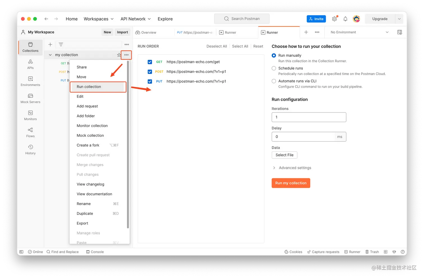Click the Select File button
The height and width of the screenshot is (278, 424).
click(284, 155)
